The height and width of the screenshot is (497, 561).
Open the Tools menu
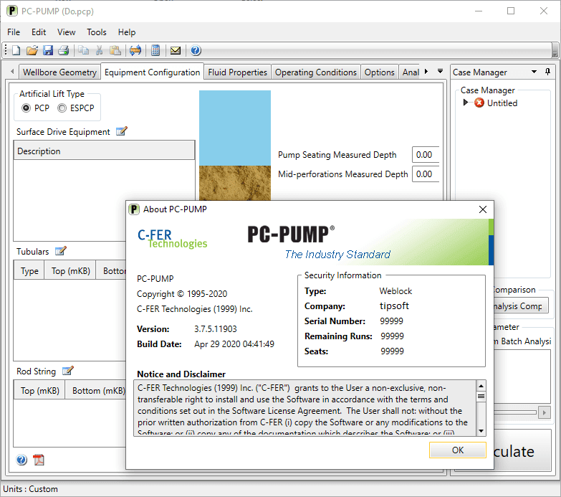coord(97,32)
